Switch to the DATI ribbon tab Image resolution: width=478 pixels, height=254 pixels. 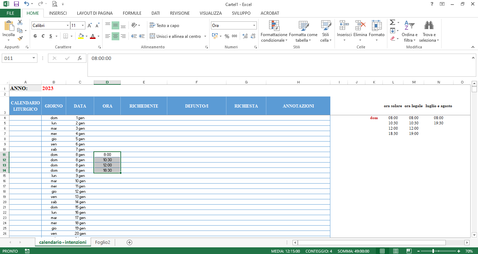point(156,13)
